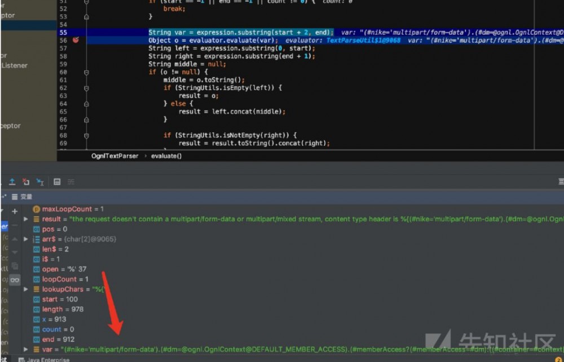564x362 pixels.
Task: Collapse the code fold marker at line 66
Action: (x=86, y=119)
